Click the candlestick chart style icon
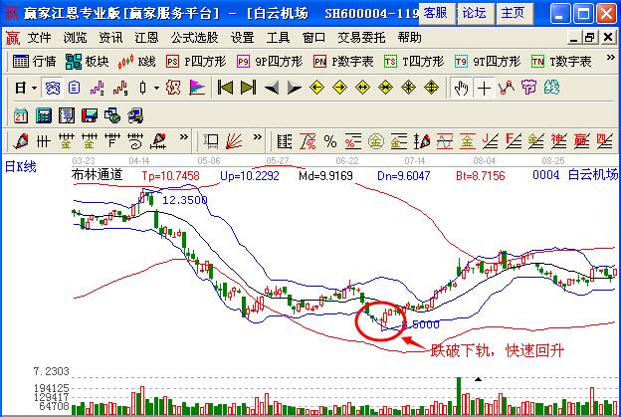Viewport: 621px width, 417px height. (143, 88)
